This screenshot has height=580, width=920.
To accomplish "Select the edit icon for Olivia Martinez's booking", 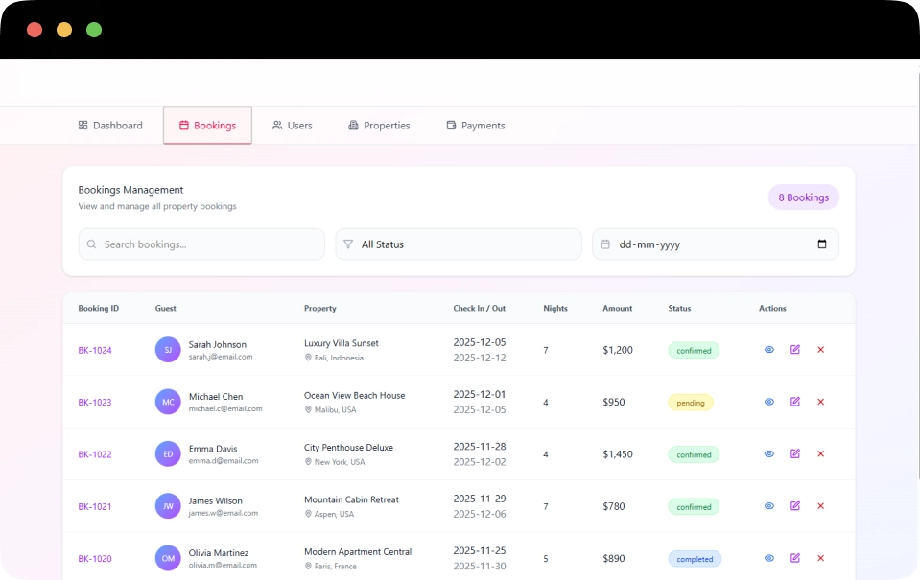I will pyautogui.click(x=794, y=558).
